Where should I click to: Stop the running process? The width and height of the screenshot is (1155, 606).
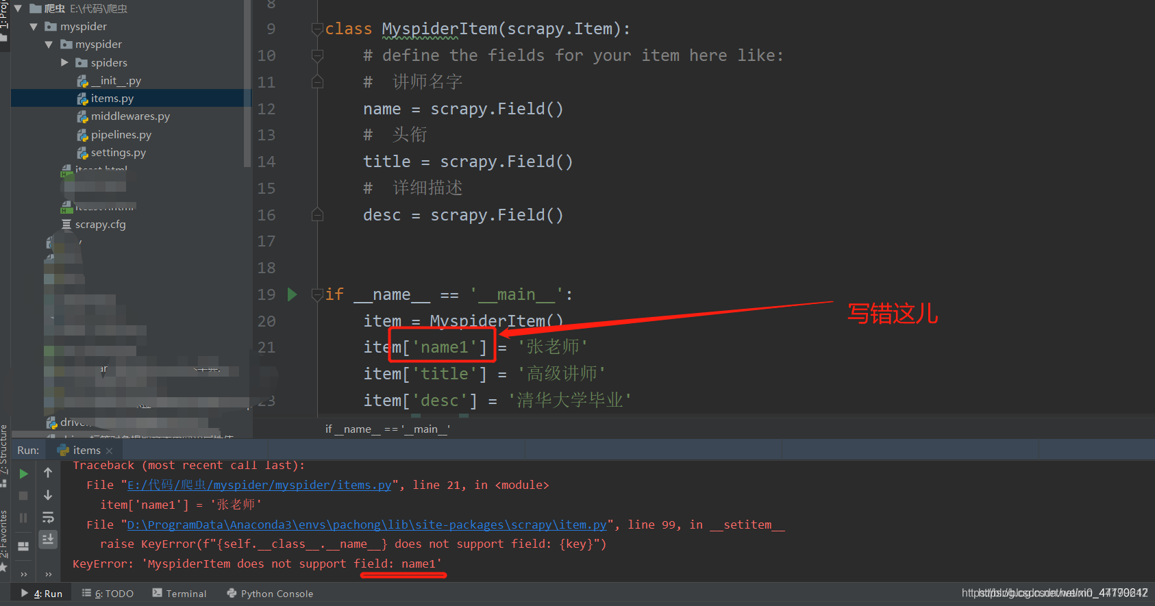[23, 496]
